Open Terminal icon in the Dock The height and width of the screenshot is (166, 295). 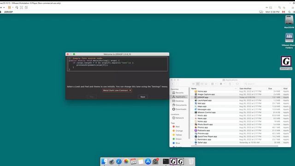(x=166, y=161)
